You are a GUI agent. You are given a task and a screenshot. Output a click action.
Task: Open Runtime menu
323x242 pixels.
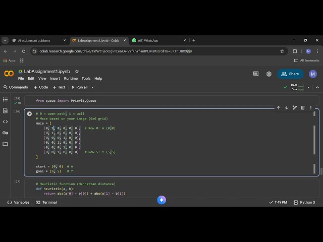click(x=71, y=79)
